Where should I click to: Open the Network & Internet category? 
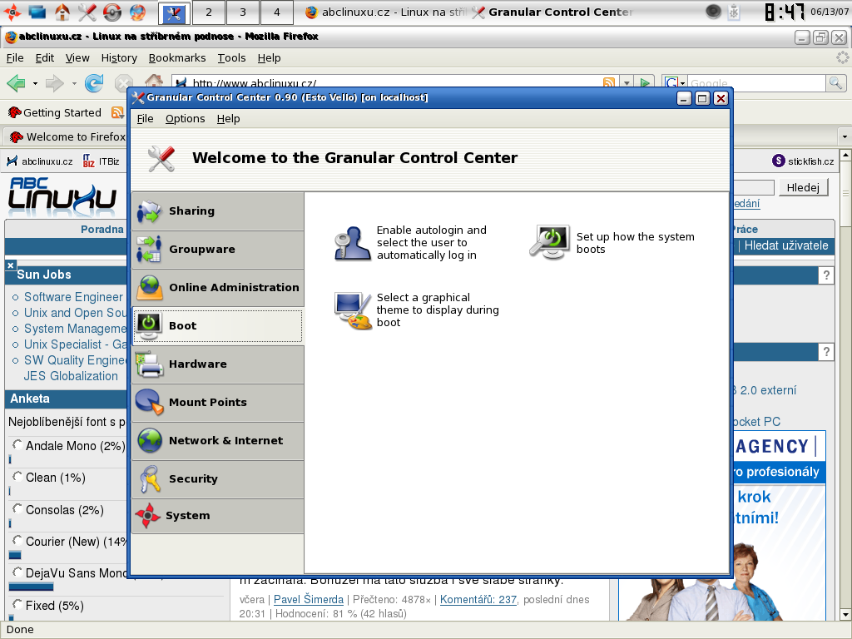(x=217, y=441)
